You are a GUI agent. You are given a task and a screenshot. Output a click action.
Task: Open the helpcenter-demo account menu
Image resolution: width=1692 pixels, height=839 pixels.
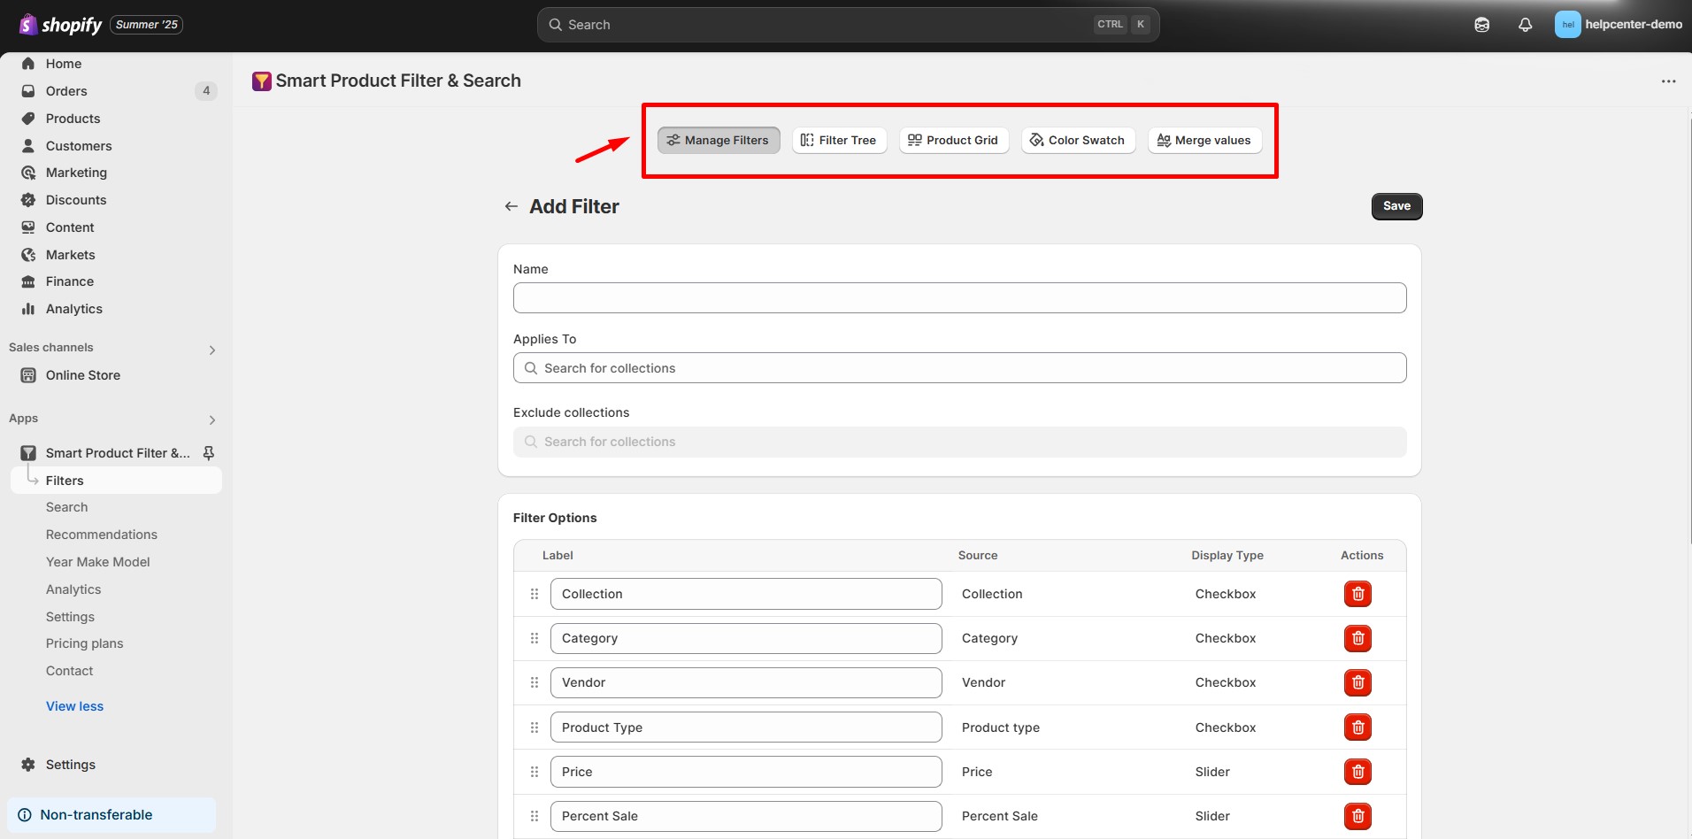click(x=1618, y=25)
